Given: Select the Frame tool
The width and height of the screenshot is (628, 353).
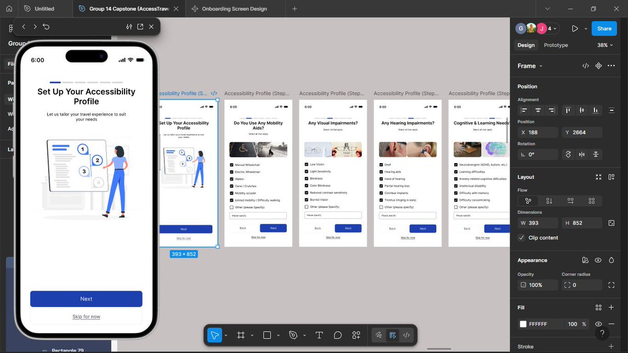Looking at the screenshot, I should (x=241, y=335).
